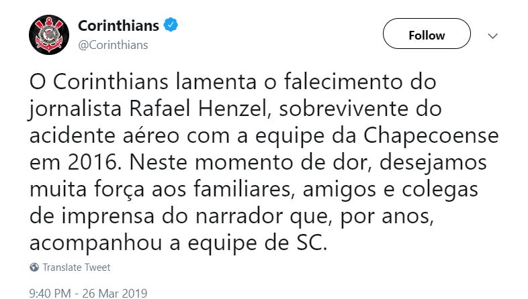Open the 9:40 PM - 26 Mar 2019 timestamp
Viewport: 528px width, 299px height.
[89, 293]
